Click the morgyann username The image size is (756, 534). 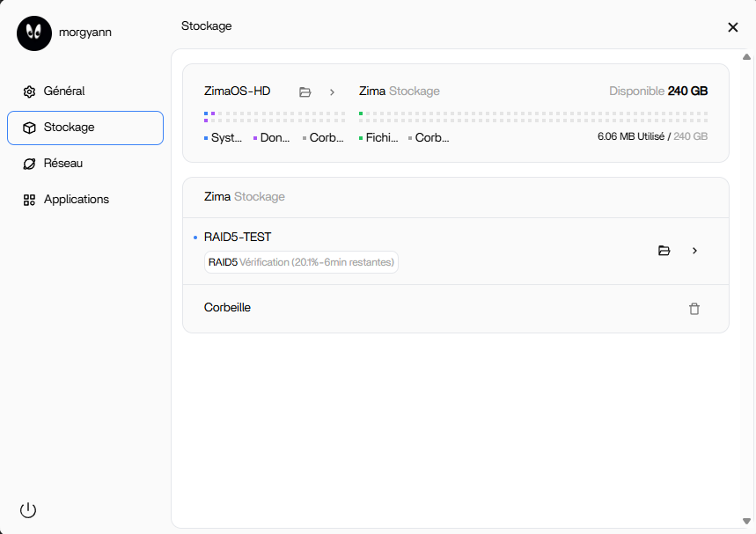pos(85,33)
